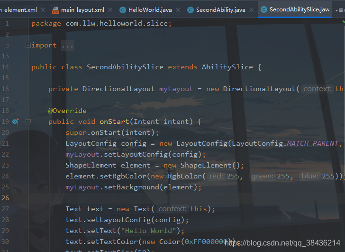Click the main_layout.xml file type icon

coord(55,10)
